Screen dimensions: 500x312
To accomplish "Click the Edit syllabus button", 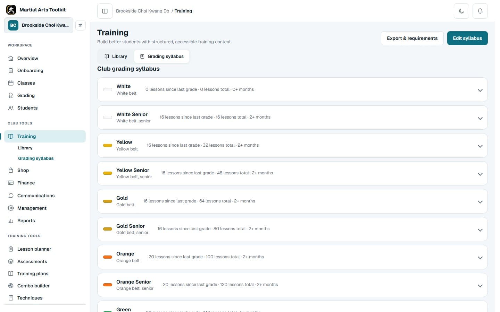I will (x=467, y=38).
